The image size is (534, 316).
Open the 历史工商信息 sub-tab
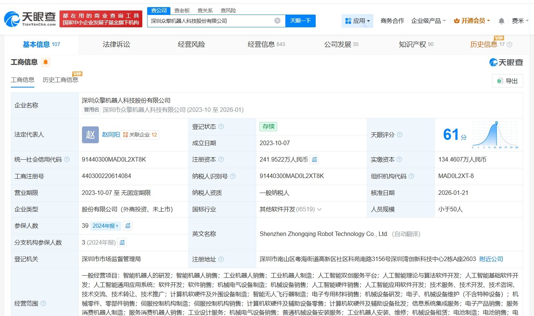pos(60,80)
